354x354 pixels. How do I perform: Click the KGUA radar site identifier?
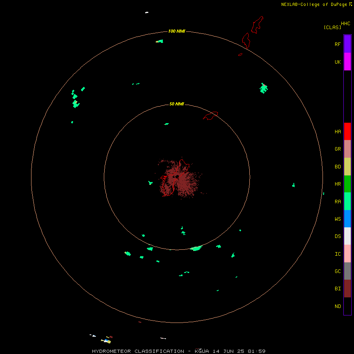pyautogui.click(x=202, y=351)
